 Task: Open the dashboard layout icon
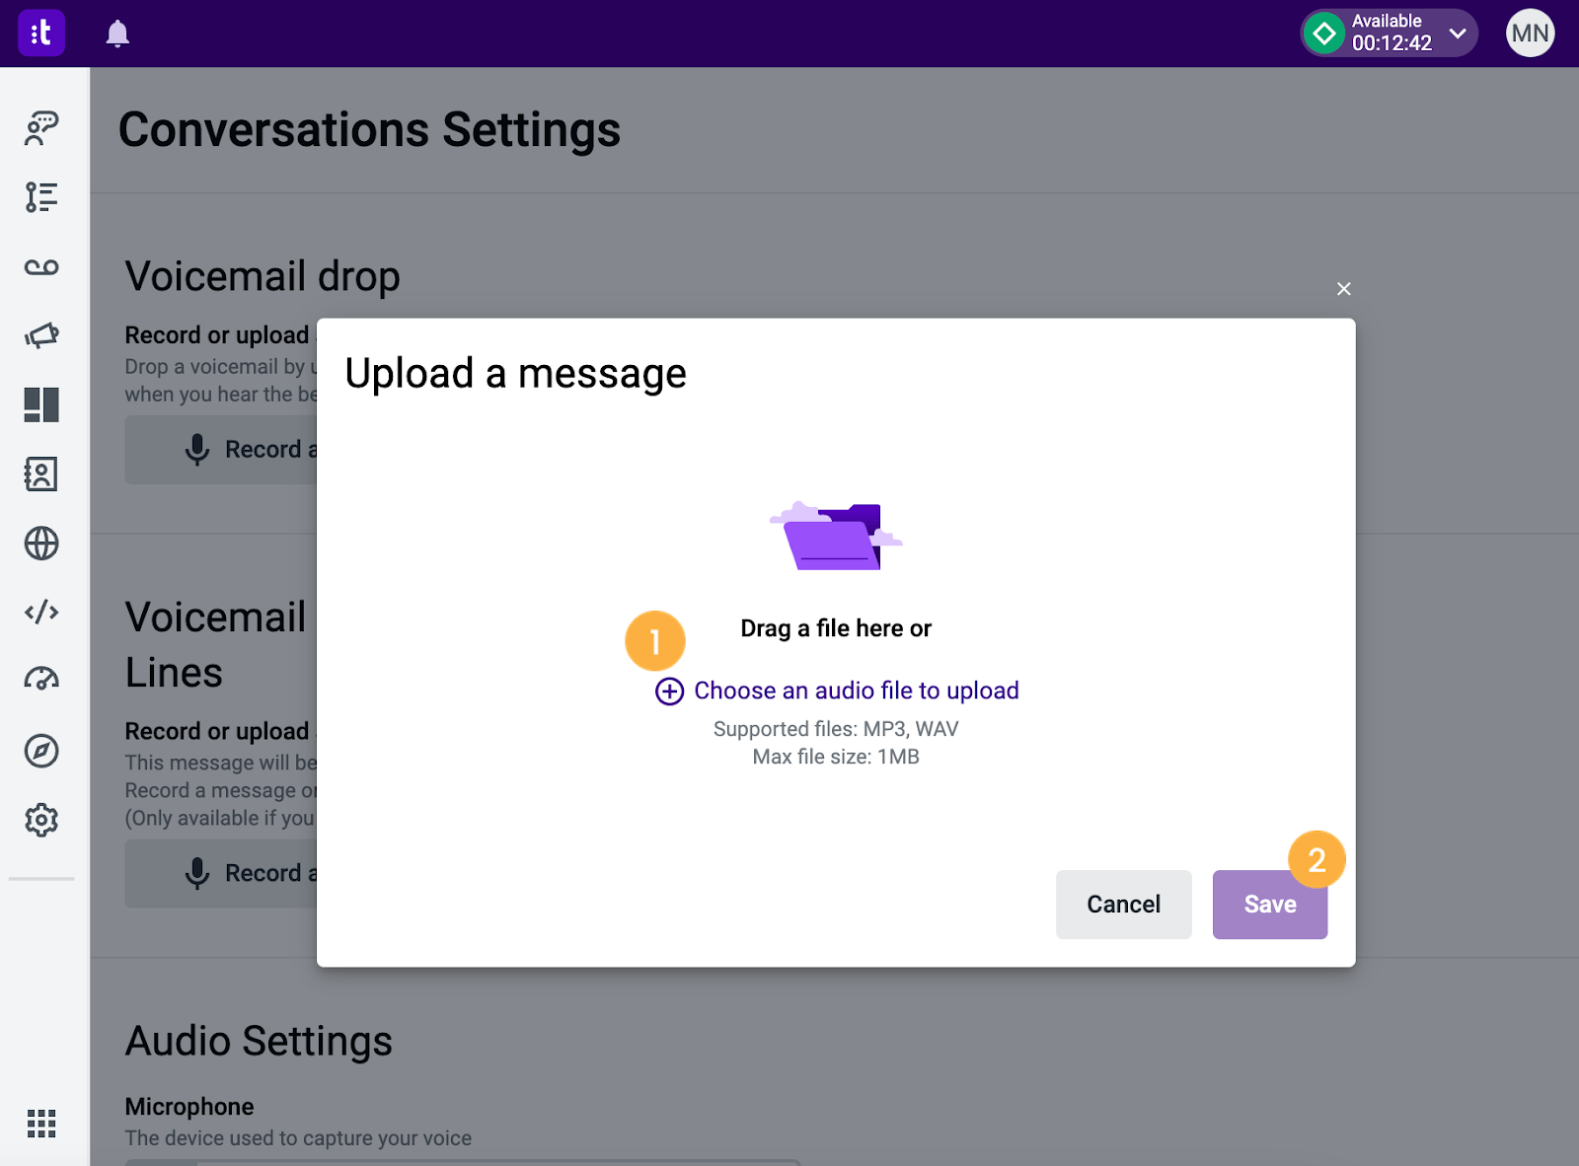[41, 404]
